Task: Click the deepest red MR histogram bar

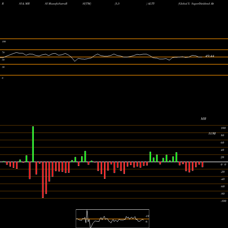Action: (x=43, y=180)
